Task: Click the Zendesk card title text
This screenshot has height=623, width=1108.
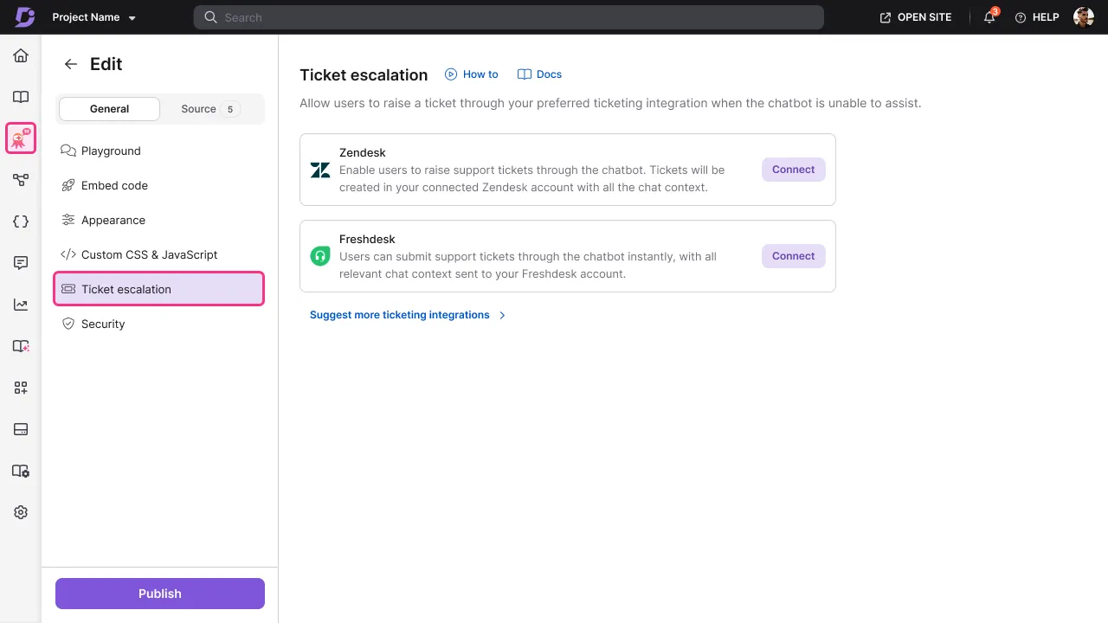Action: pyautogui.click(x=363, y=152)
